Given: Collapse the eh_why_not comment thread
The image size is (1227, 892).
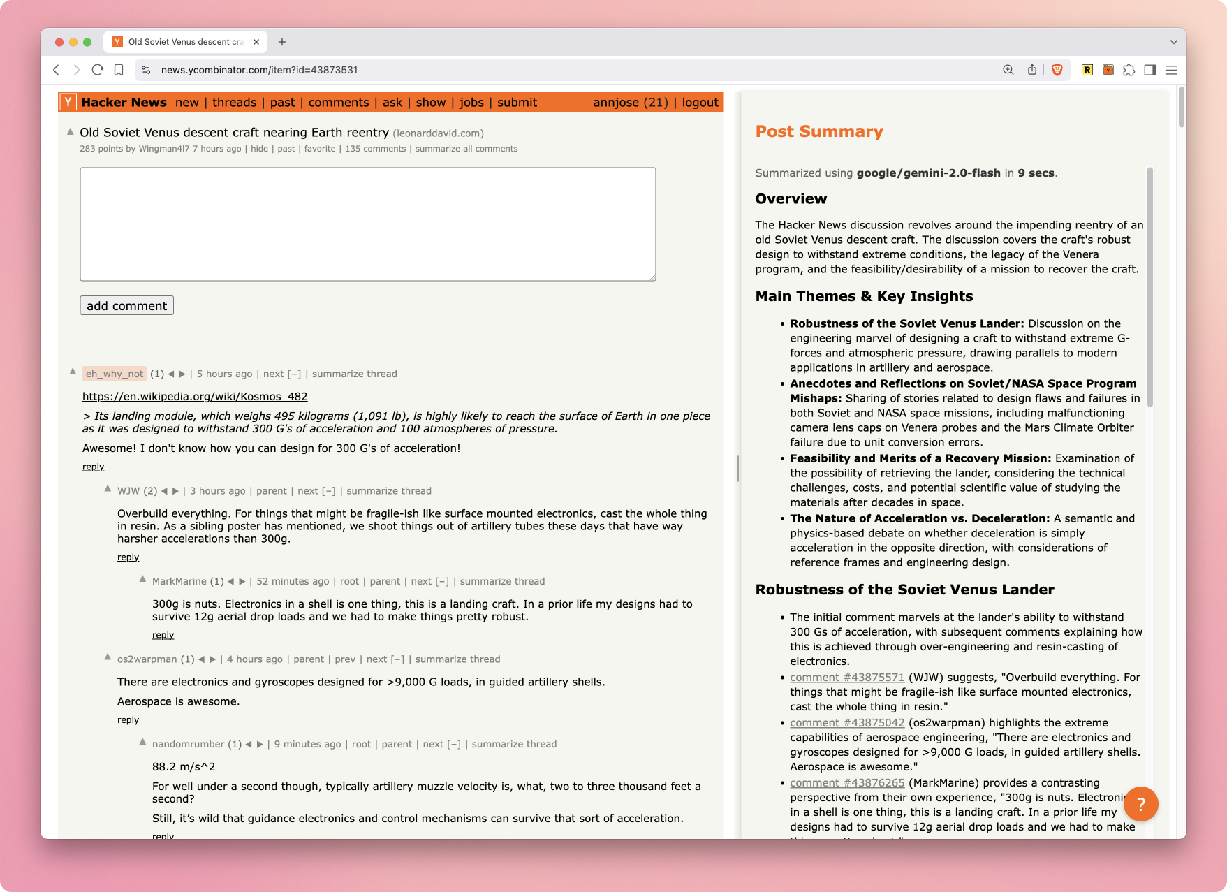Looking at the screenshot, I should [x=295, y=374].
